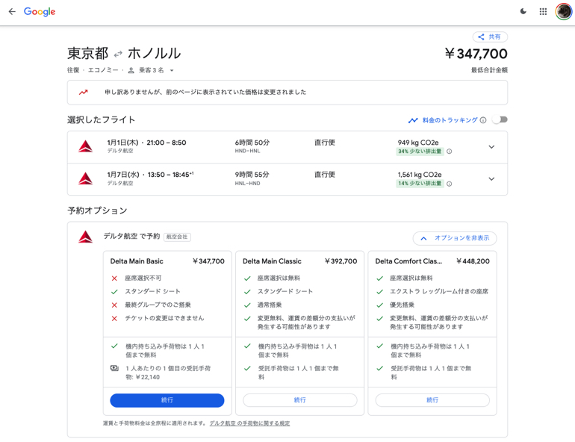Open emissions info for 1,561 kg CO2e
The width and height of the screenshot is (575, 442).
point(450,184)
